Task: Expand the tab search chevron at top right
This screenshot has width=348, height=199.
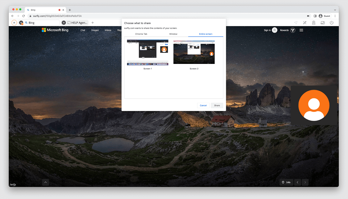Action: (335, 10)
